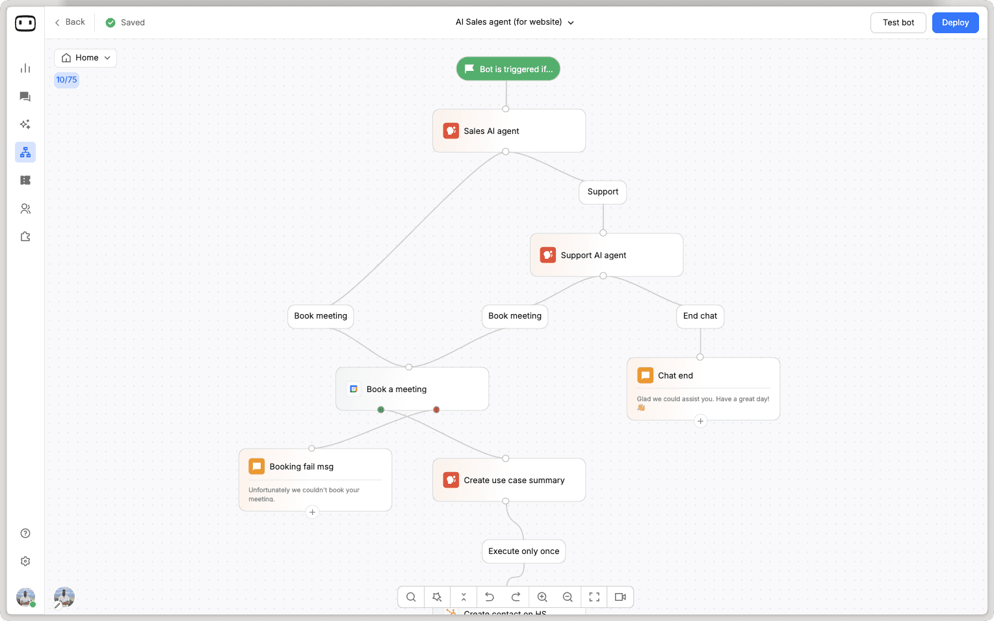Zoom out on the canvas
Viewport: 994px width, 621px height.
[x=568, y=596]
